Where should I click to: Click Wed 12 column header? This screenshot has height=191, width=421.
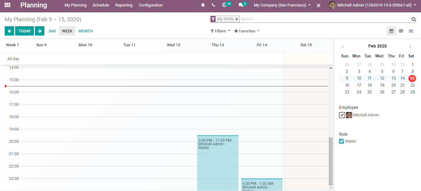[x=174, y=45]
